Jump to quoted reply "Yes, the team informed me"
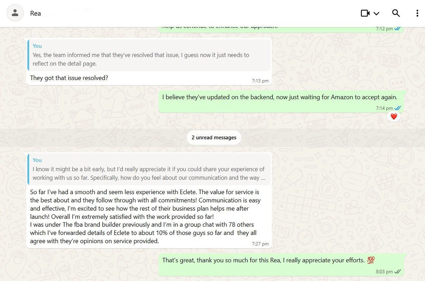The height and width of the screenshot is (281, 425). pos(149,55)
